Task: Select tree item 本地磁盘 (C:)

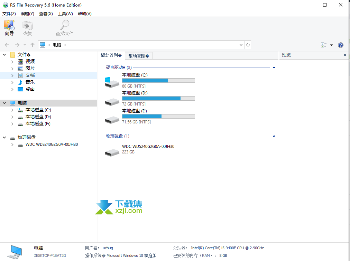Action: [38, 110]
